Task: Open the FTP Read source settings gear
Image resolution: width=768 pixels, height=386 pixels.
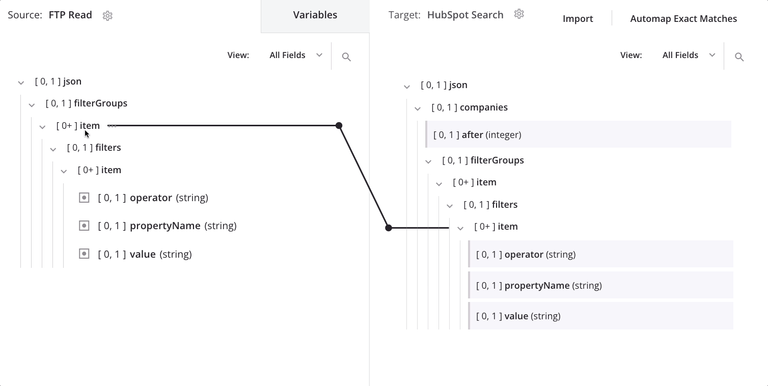Action: point(107,16)
